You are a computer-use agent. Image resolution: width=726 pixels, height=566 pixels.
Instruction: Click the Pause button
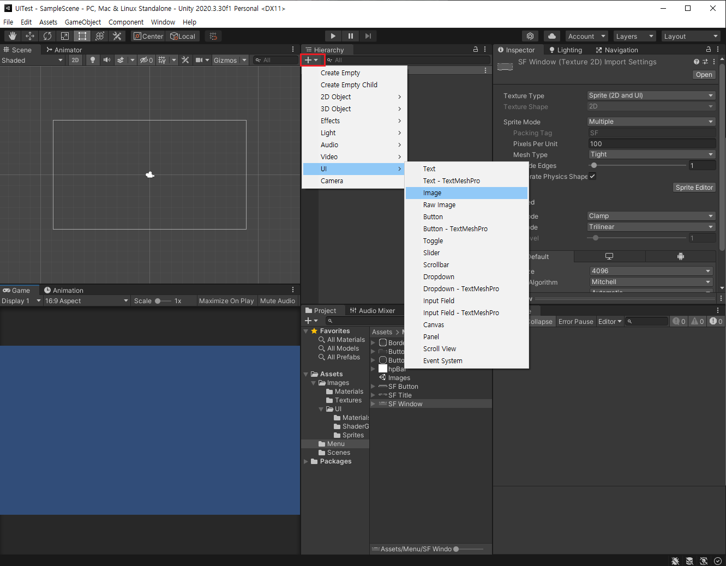coord(351,36)
